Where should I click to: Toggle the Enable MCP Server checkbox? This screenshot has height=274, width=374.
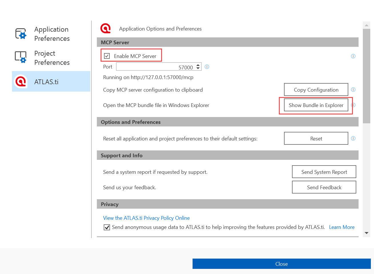[107, 56]
